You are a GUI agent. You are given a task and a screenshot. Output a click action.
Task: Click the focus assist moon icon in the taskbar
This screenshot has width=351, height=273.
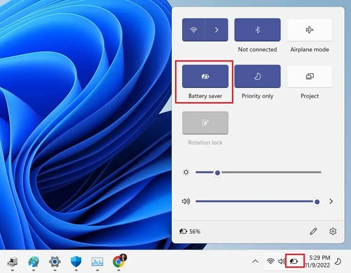pyautogui.click(x=337, y=261)
